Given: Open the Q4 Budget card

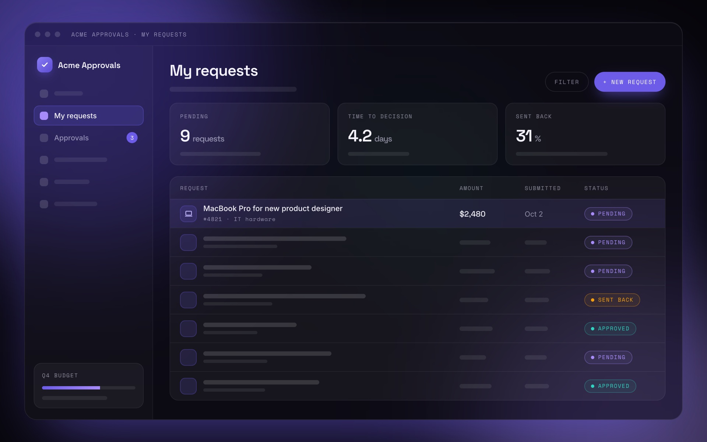Looking at the screenshot, I should pos(88,386).
